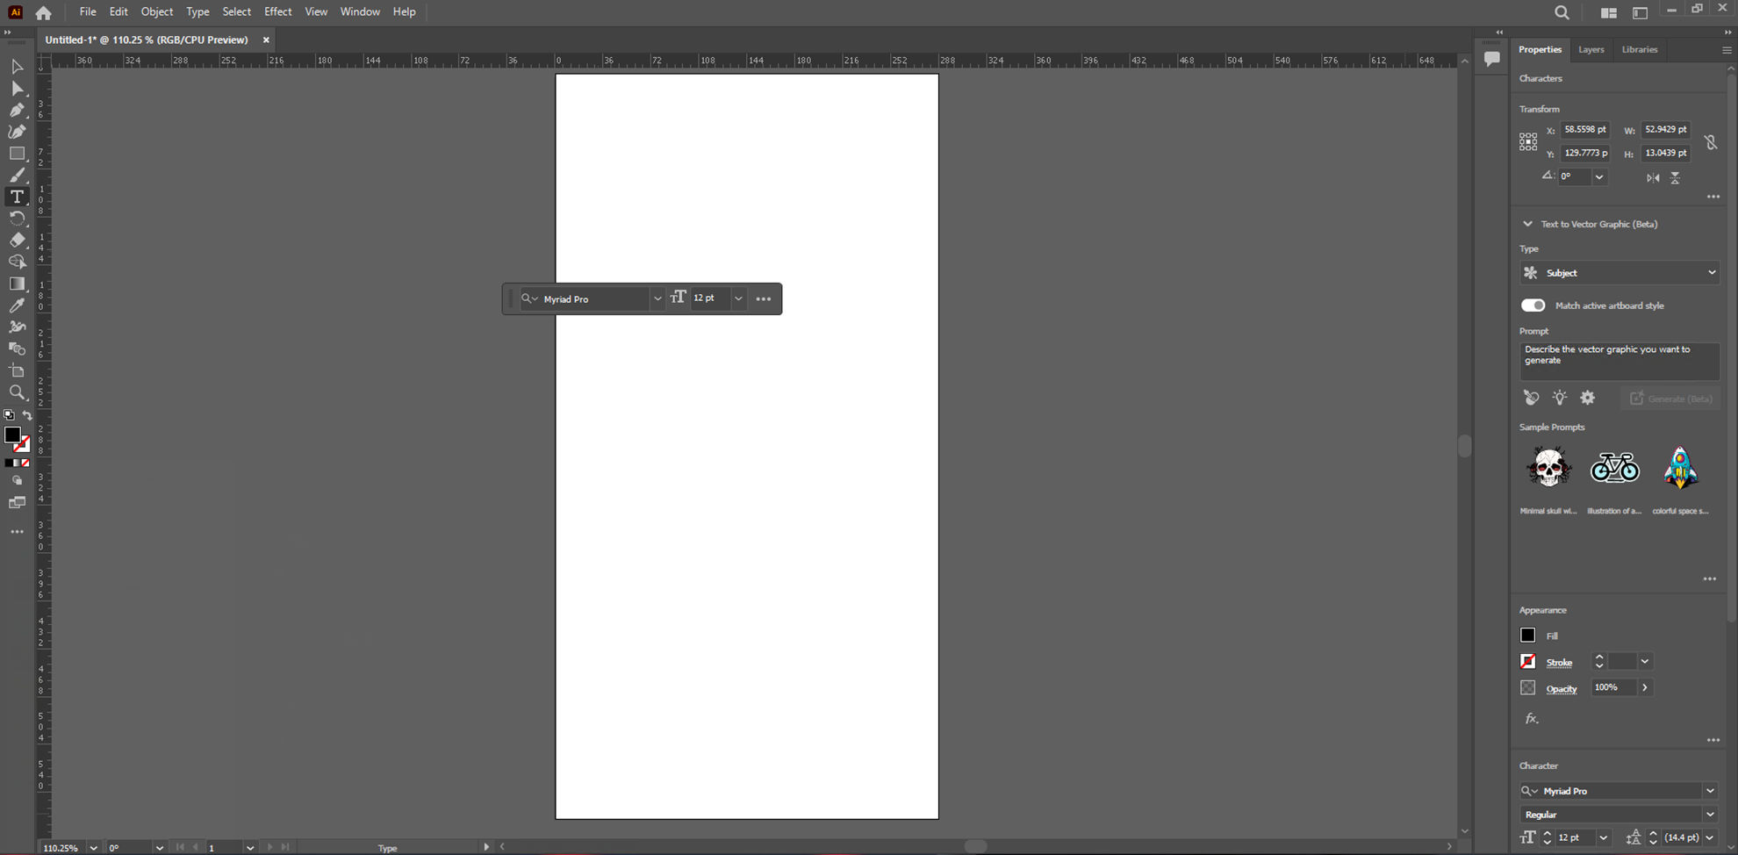
Task: Toggle Match active artboard style switch
Action: pos(1533,305)
